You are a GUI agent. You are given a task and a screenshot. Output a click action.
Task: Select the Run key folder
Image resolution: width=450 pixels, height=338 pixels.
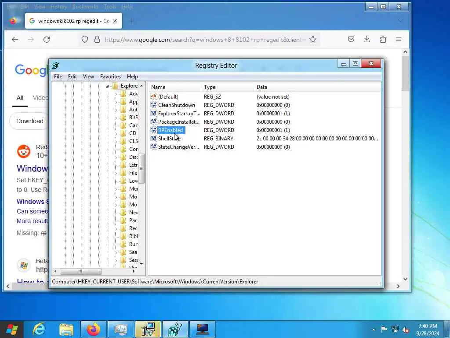click(x=129, y=244)
